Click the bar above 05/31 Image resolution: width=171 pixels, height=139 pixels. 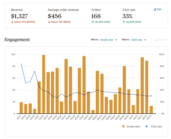[x=84, y=85]
